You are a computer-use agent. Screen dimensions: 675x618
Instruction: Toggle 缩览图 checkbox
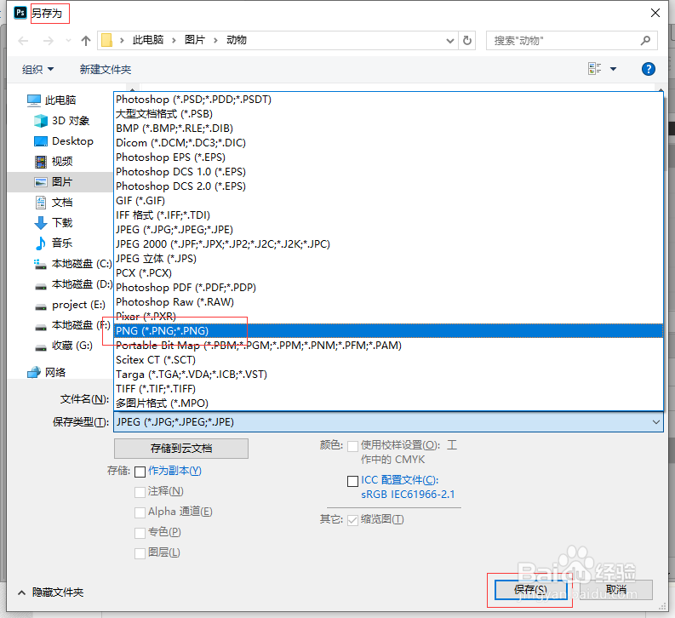(352, 520)
